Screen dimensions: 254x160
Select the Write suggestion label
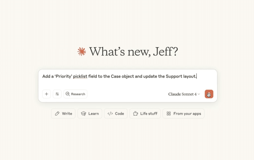[x=67, y=114]
